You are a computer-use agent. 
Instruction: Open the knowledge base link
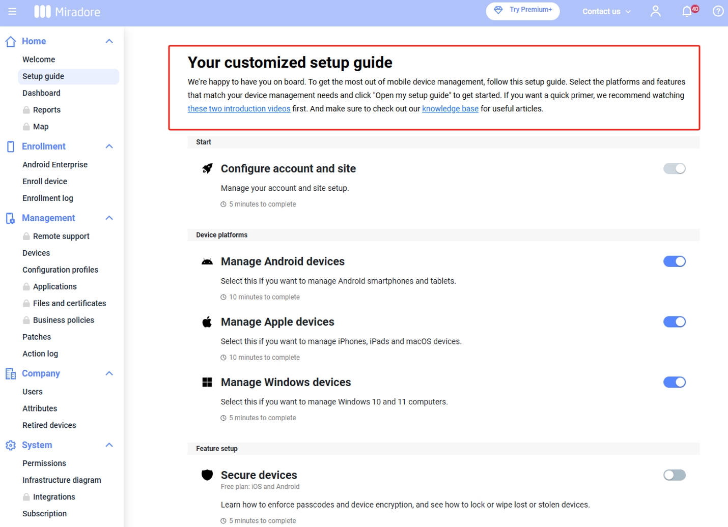[x=450, y=109]
